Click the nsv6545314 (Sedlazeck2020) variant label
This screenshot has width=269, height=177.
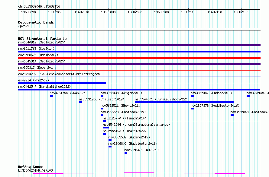pos(42,61)
